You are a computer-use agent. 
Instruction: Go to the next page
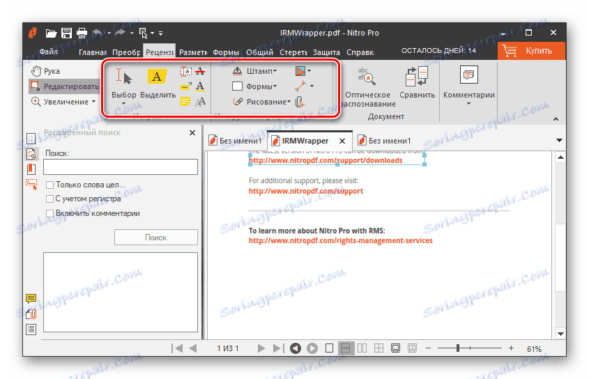(x=261, y=348)
